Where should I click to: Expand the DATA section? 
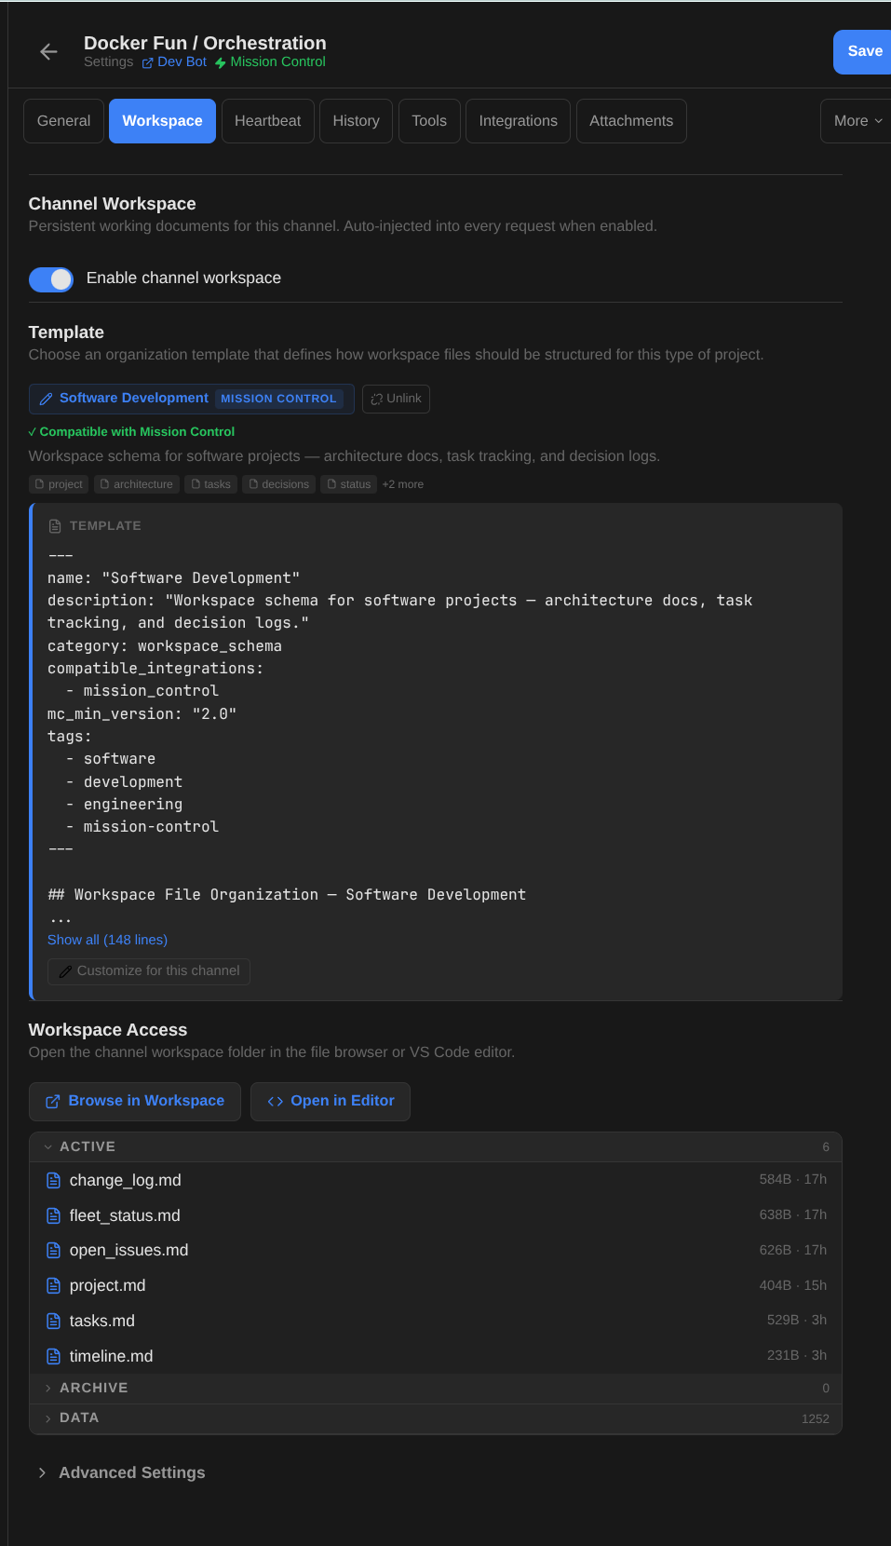pos(435,1418)
